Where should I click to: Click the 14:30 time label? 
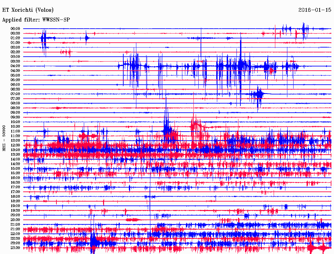click(x=15, y=164)
